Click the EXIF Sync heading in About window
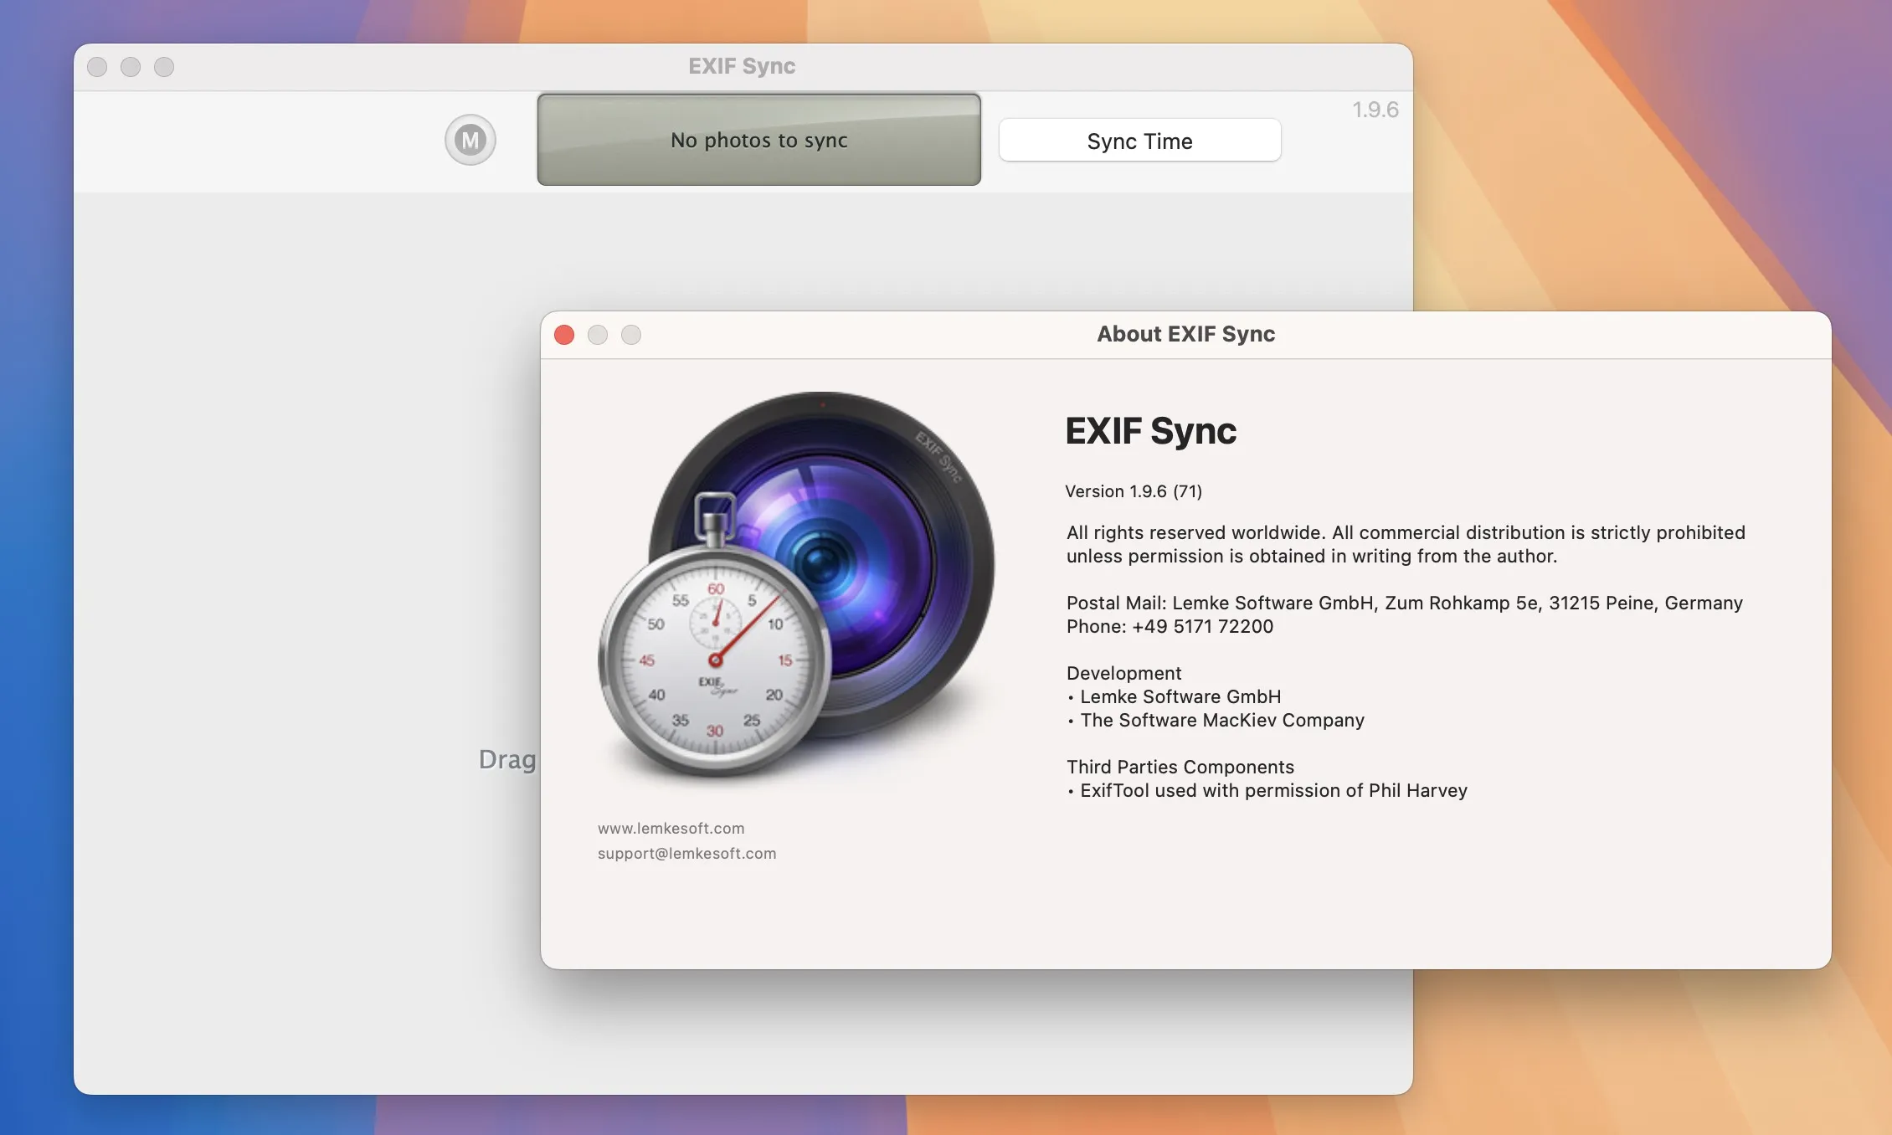 click(1150, 431)
